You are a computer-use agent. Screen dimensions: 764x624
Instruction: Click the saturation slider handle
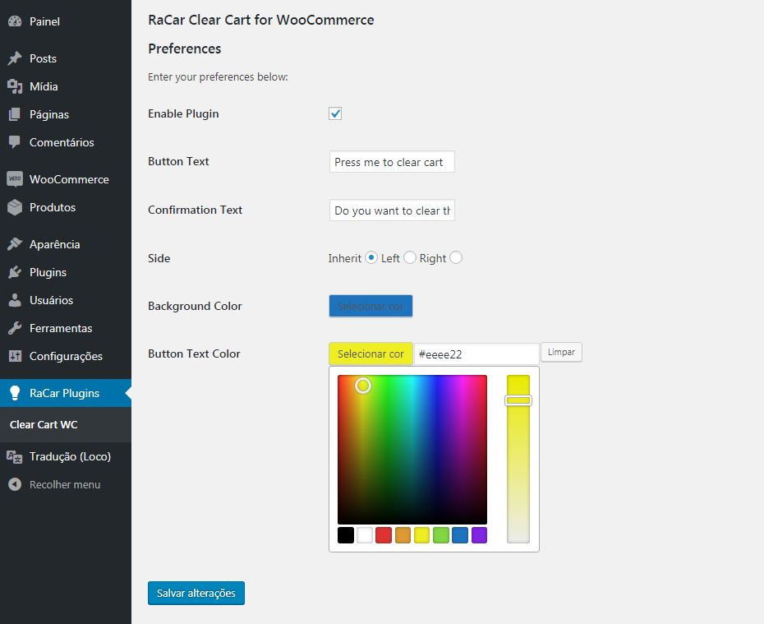pyautogui.click(x=518, y=400)
